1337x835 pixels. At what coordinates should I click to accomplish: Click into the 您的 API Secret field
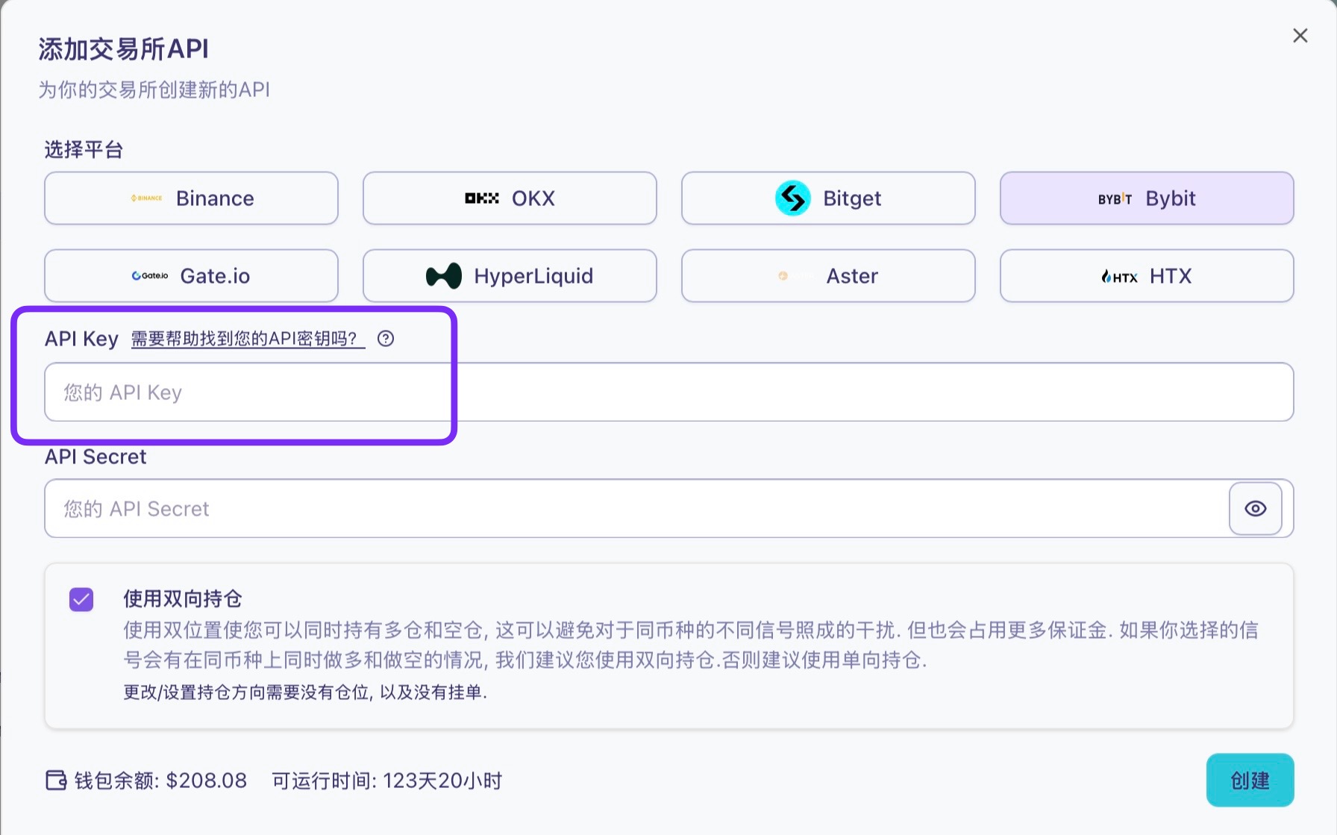pos(634,509)
